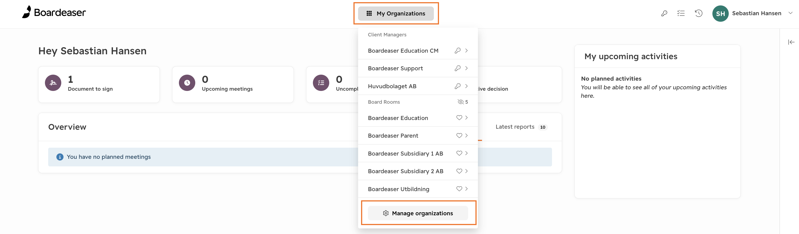Click the info icon in the meetings notice
799x234 pixels.
click(x=60, y=157)
